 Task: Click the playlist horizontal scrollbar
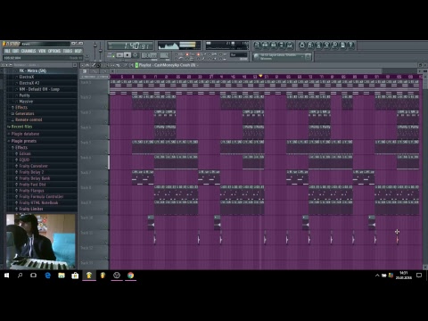pos(250,71)
